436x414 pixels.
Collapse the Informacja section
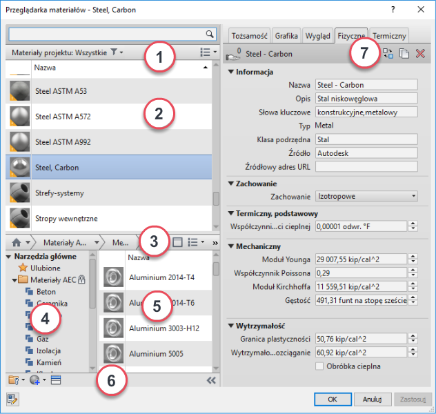pyautogui.click(x=231, y=72)
